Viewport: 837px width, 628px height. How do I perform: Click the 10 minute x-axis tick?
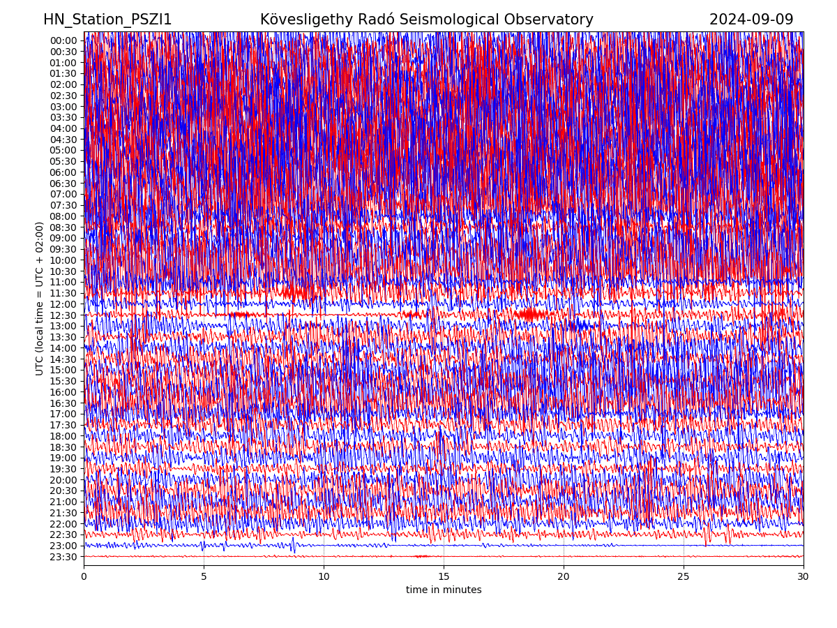point(324,577)
